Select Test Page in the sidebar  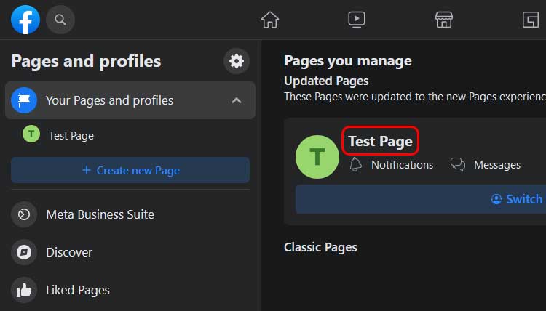71,136
